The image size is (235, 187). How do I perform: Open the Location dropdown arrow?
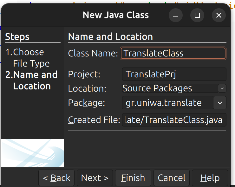(222, 88)
